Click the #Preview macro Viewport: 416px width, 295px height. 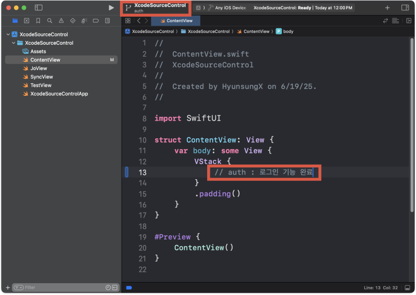click(172, 237)
